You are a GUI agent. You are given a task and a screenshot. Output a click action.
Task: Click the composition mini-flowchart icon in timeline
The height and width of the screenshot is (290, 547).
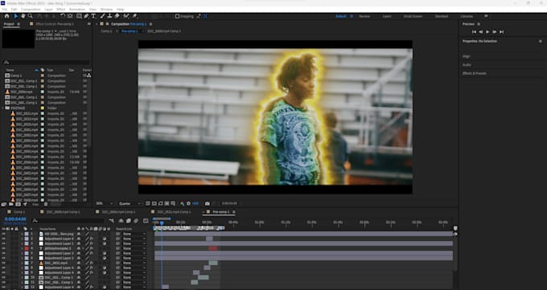[112, 221]
